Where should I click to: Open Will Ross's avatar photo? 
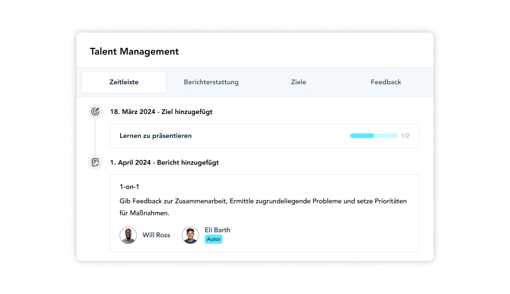click(x=128, y=235)
